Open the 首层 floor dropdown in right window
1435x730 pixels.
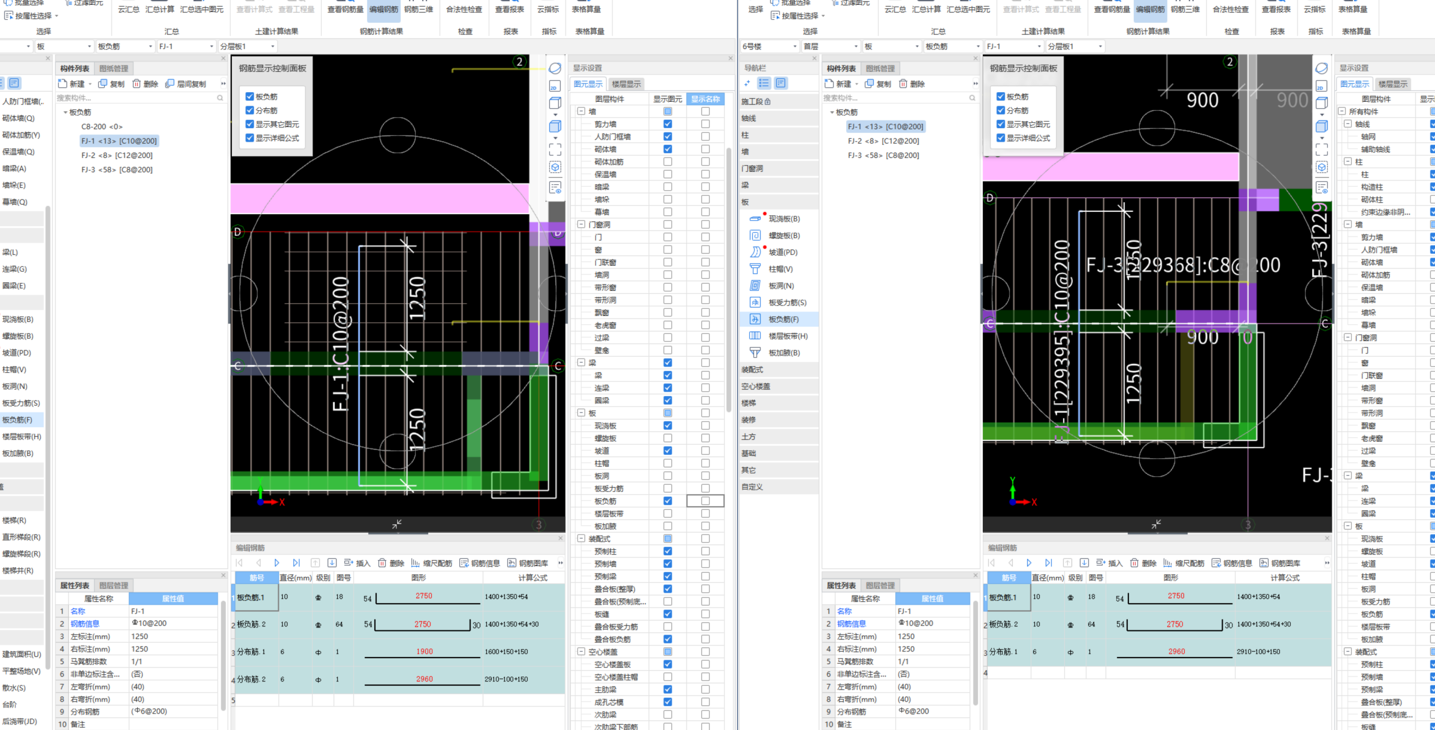831,46
